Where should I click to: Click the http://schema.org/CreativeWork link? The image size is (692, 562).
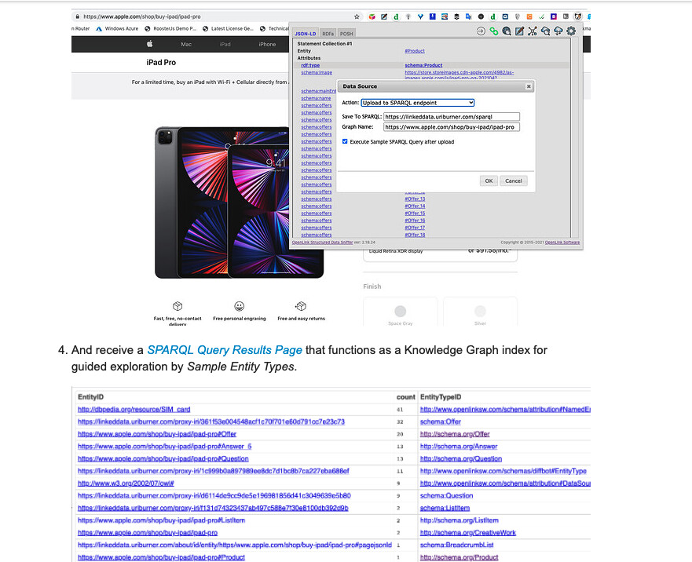(468, 533)
